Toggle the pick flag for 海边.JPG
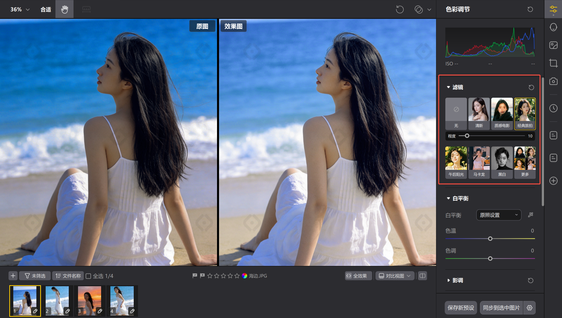 coord(195,276)
